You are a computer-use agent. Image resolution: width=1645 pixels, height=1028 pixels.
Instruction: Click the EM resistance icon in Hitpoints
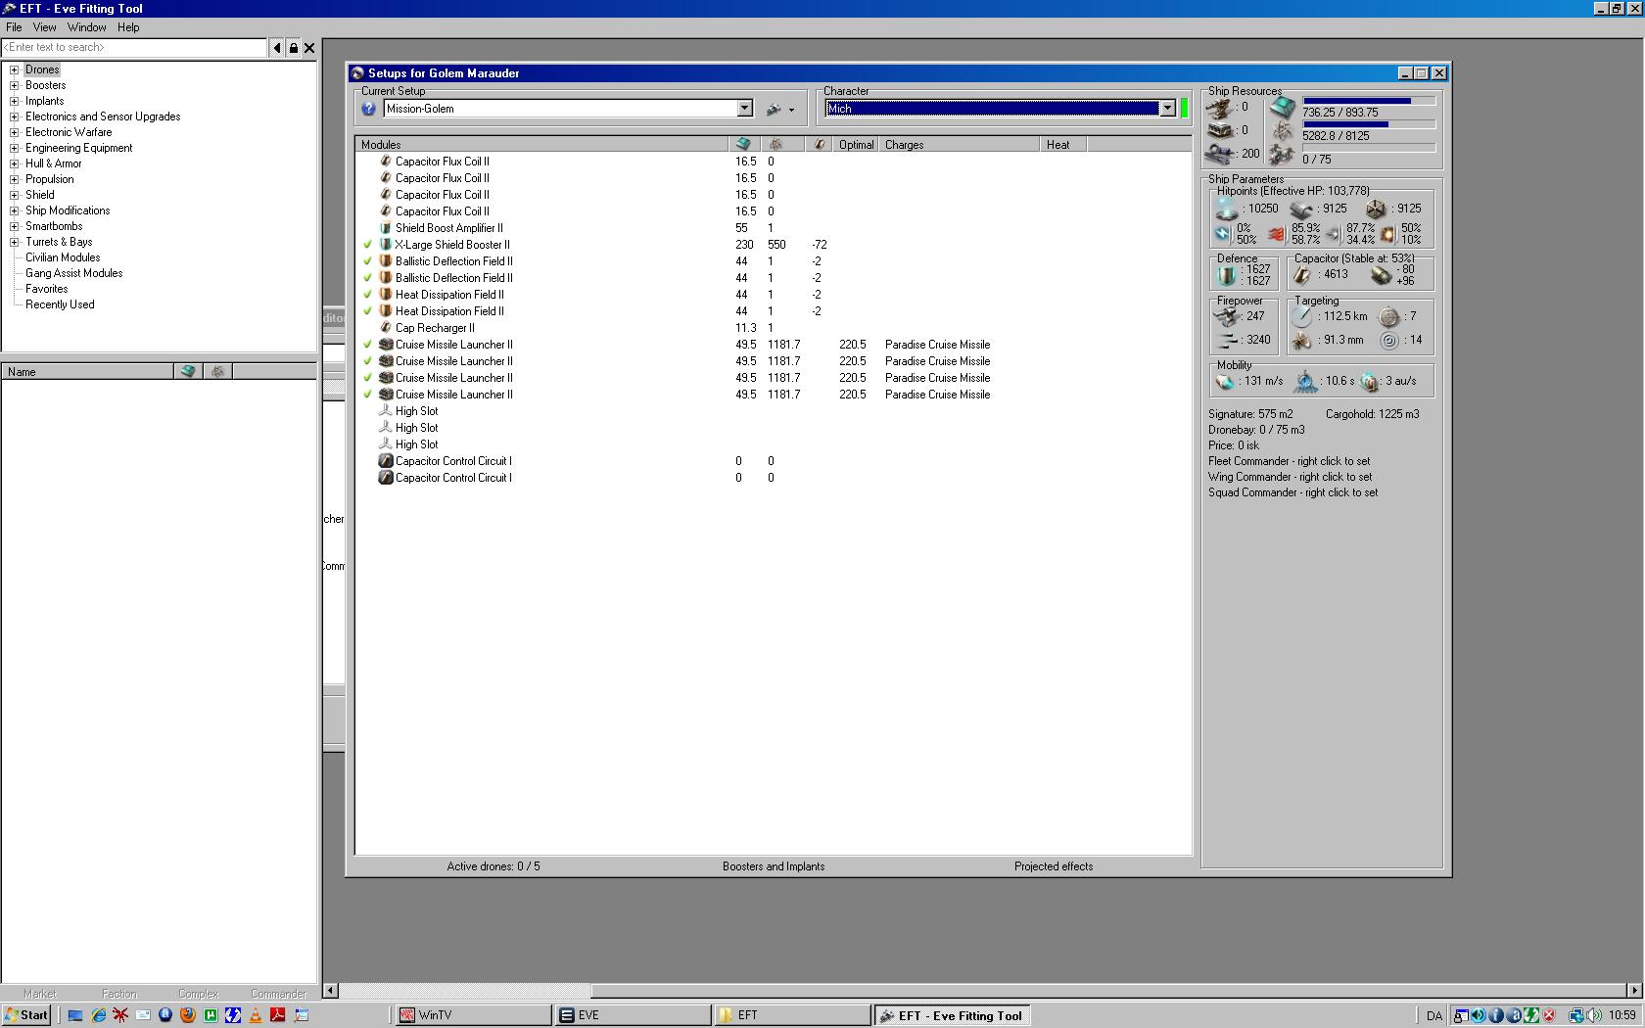coord(1223,234)
